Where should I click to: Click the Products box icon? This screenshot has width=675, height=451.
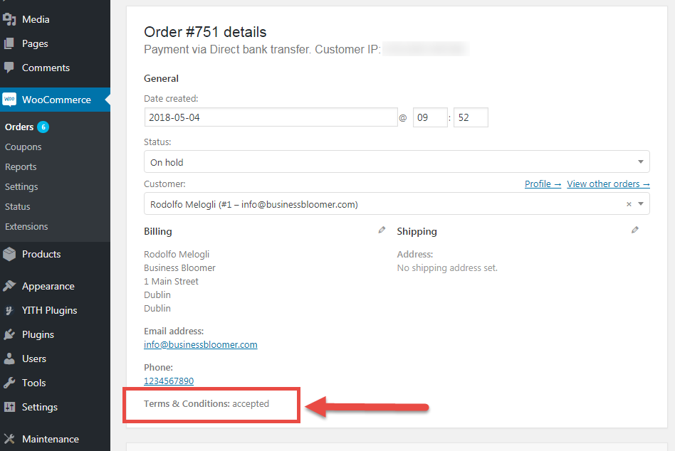[9, 254]
